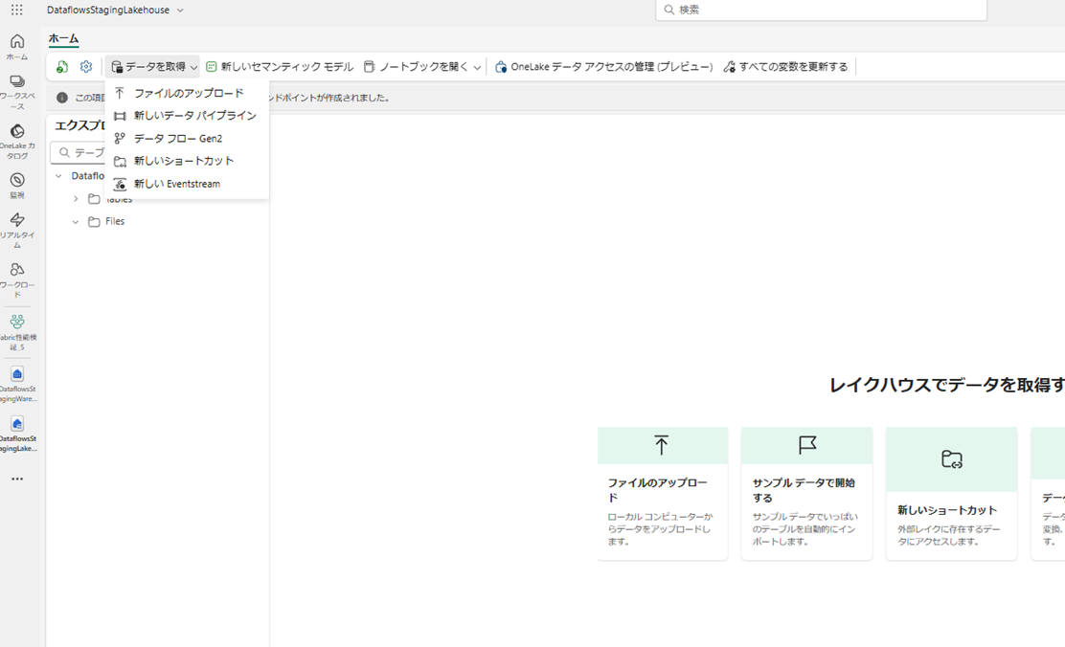
Task: Go to Home (ホーム) in left sidebar
Action: click(17, 47)
